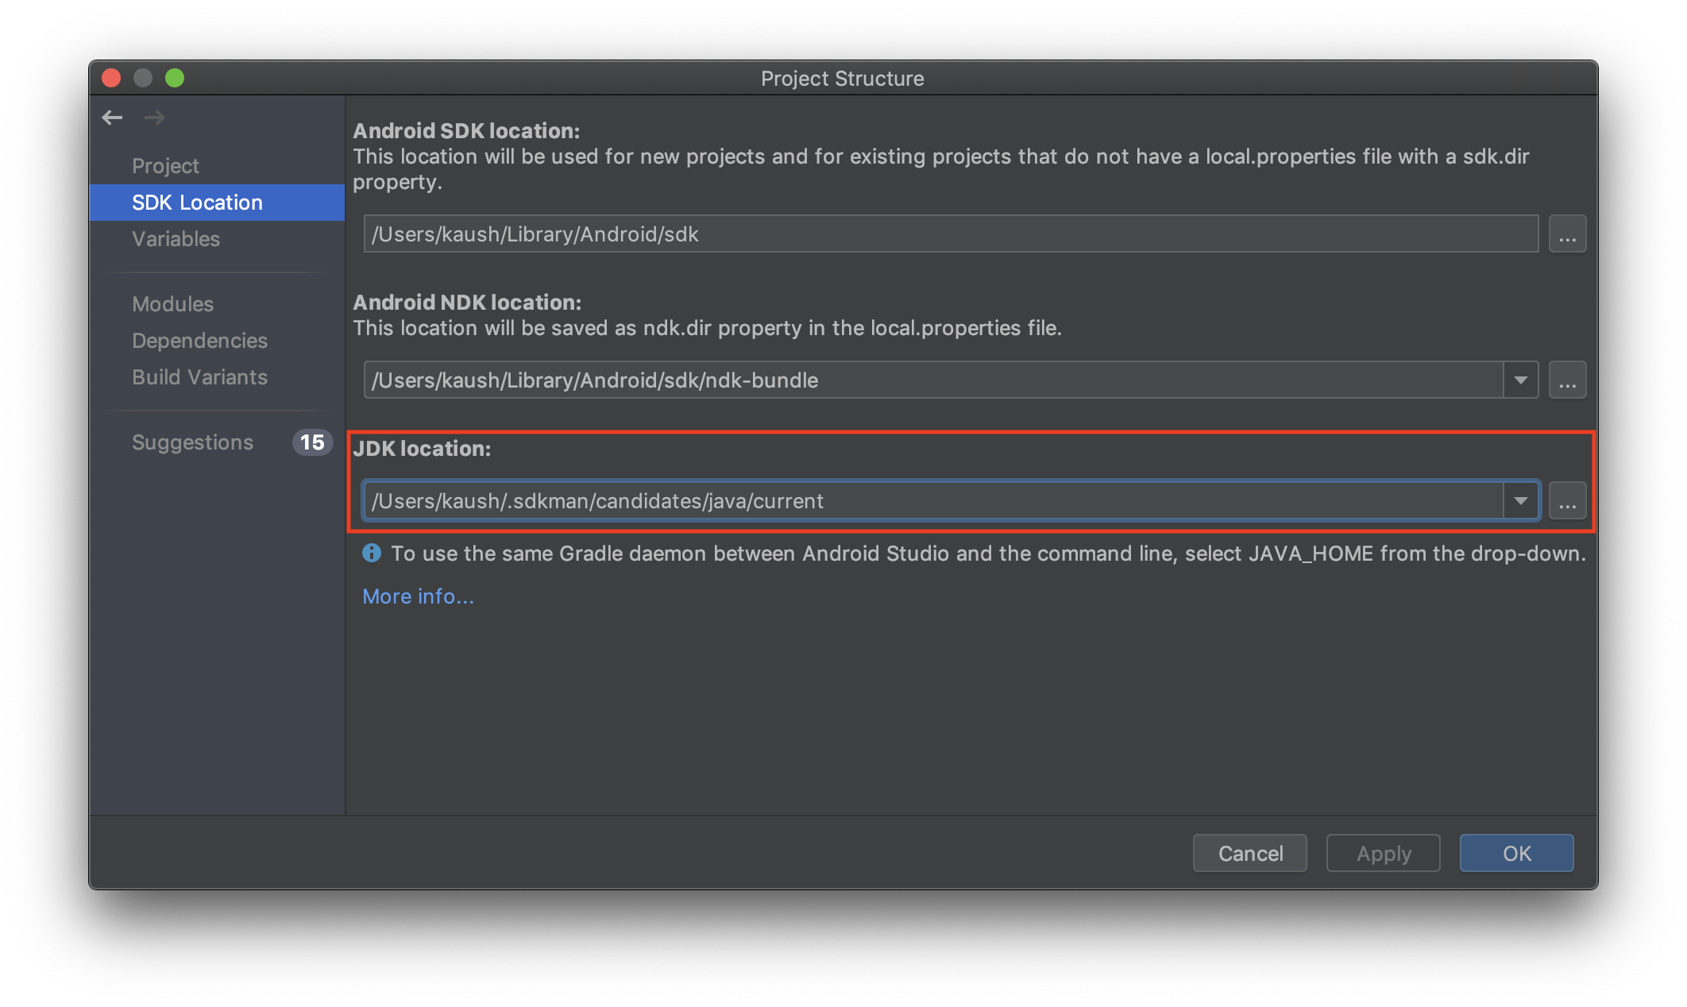Click the More info link
This screenshot has width=1687, height=1007.
tap(417, 596)
